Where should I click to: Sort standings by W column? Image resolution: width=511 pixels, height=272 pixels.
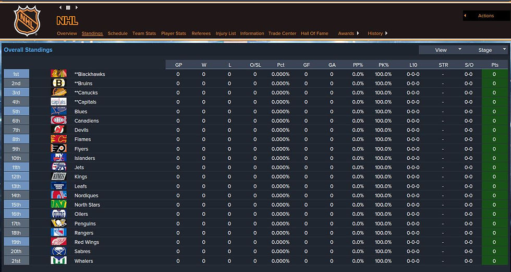click(204, 65)
